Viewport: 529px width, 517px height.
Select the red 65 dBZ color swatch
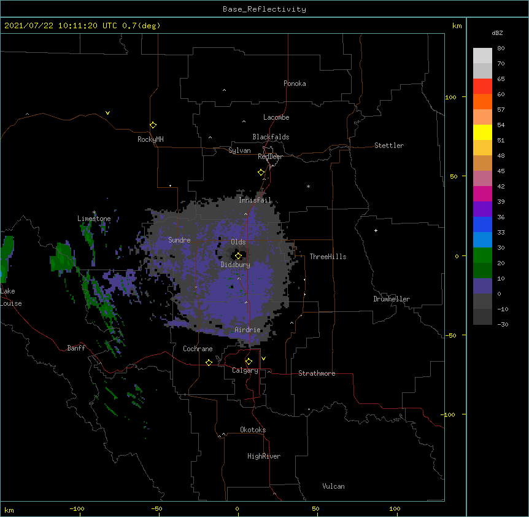click(482, 86)
